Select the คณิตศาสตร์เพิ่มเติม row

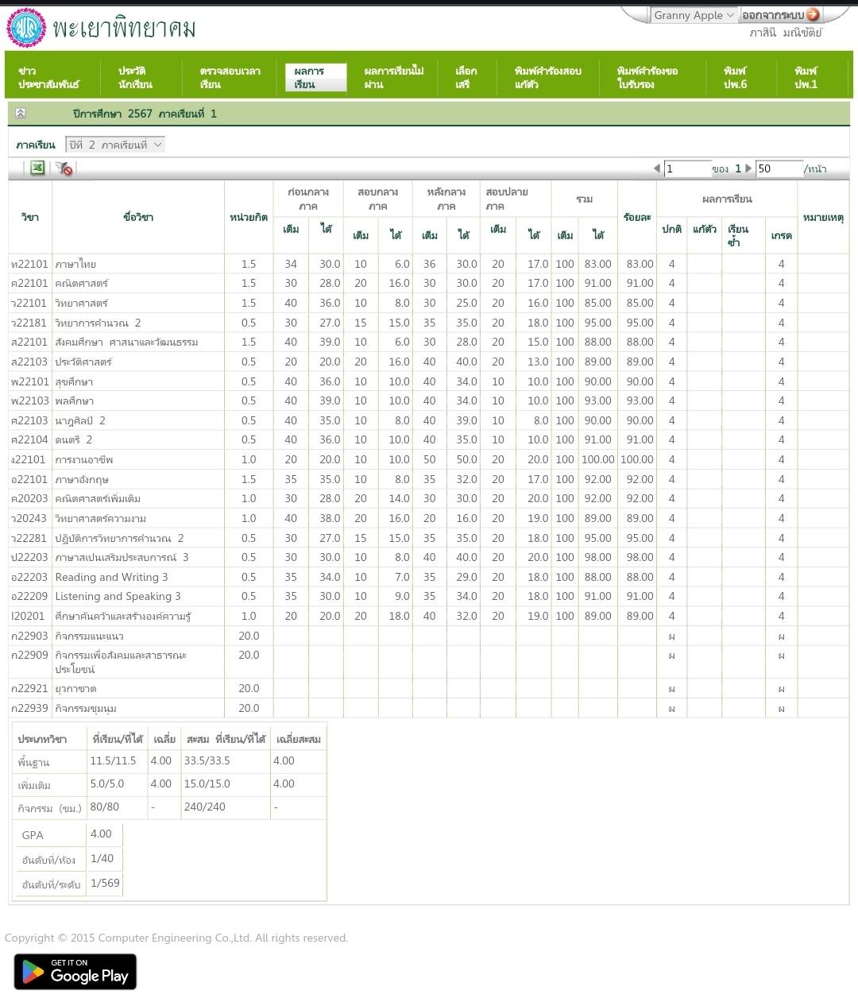point(429,498)
